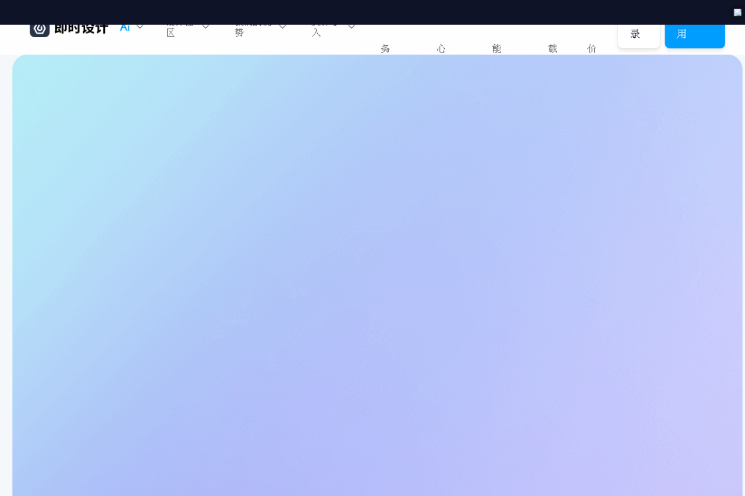Open the nav link ending in 载

[552, 49]
